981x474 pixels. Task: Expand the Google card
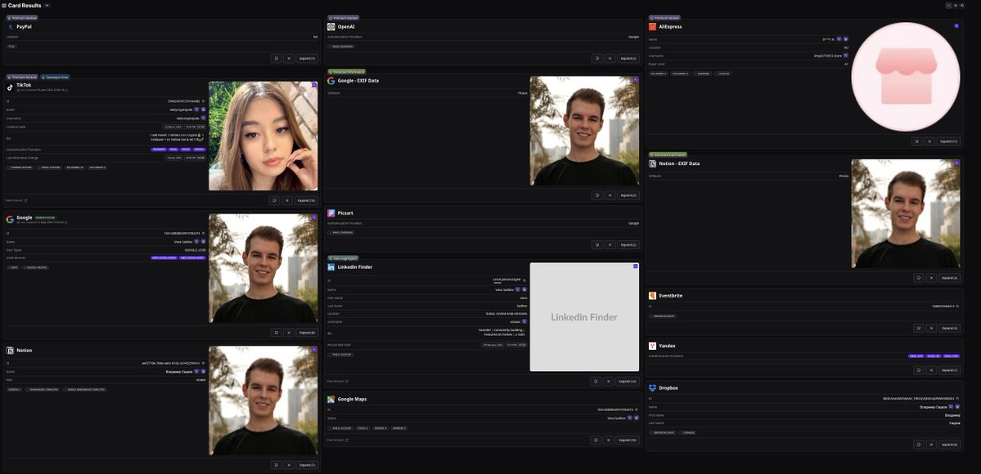pos(308,333)
